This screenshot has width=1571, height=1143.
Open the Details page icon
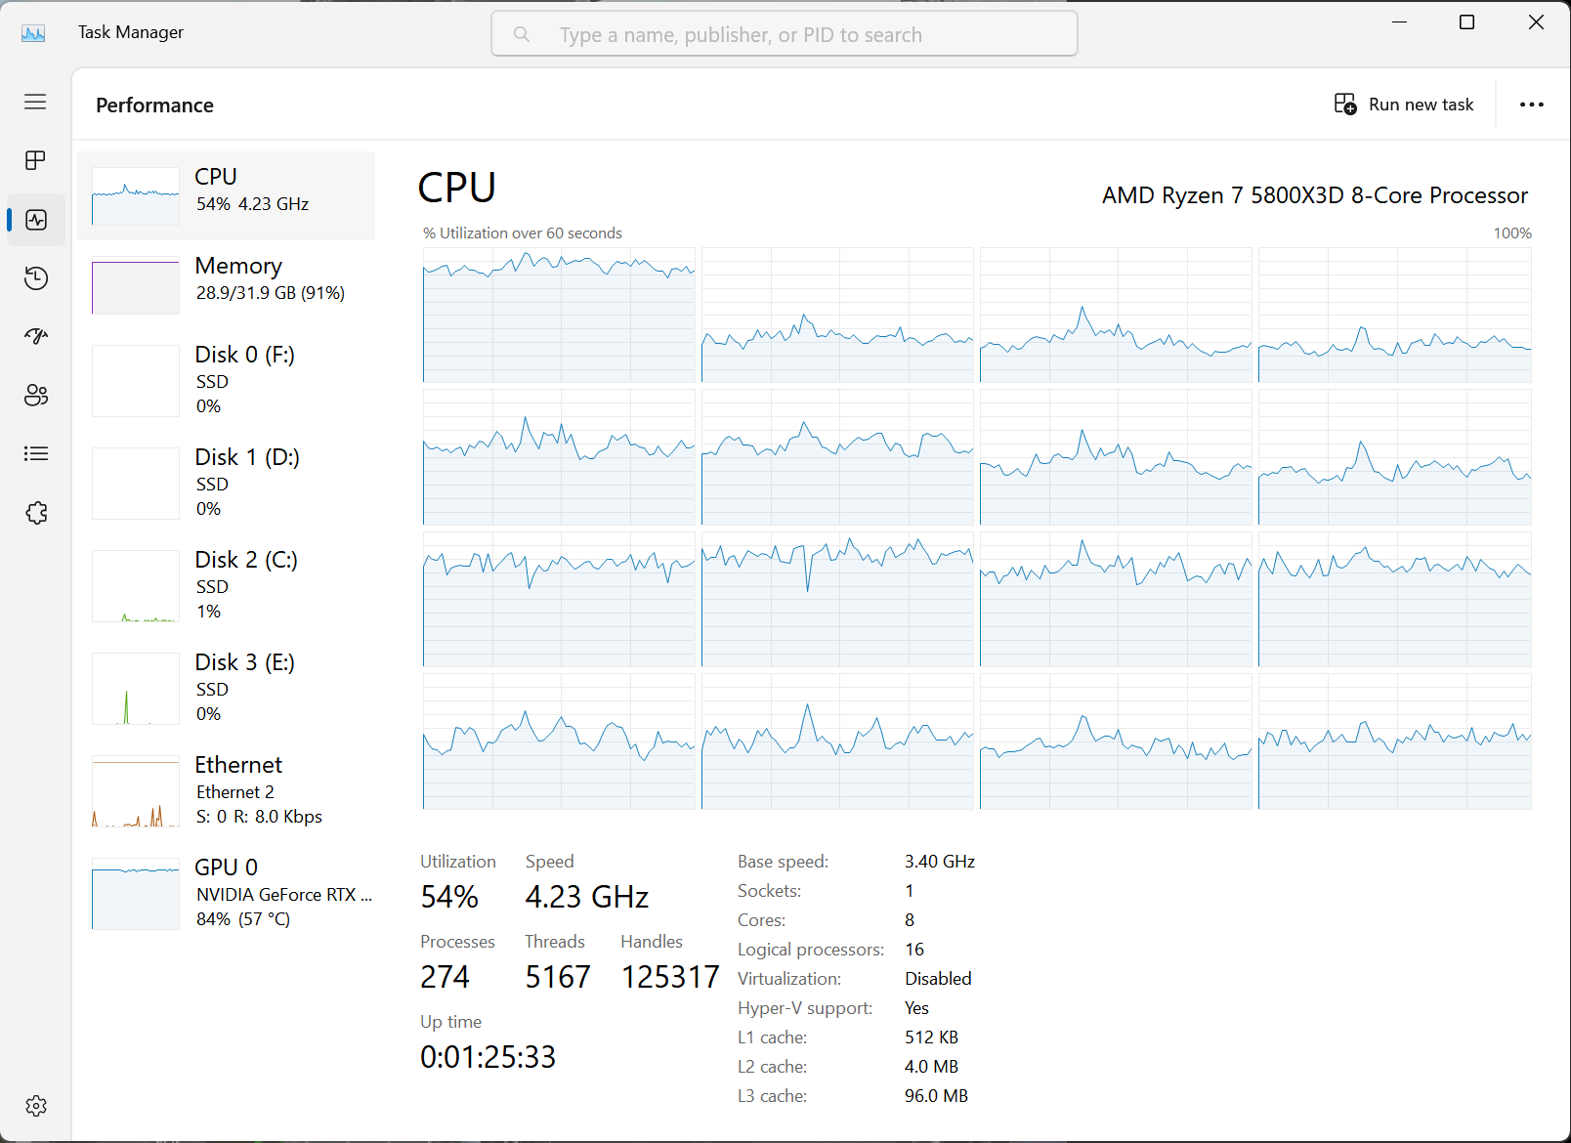click(x=35, y=454)
